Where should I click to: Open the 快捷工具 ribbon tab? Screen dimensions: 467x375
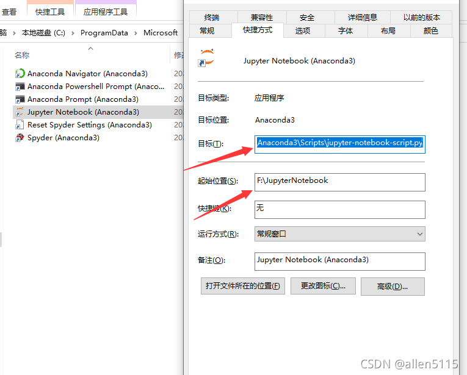50,12
